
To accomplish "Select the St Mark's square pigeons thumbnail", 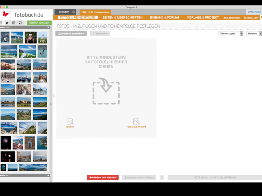I will pos(8,77).
